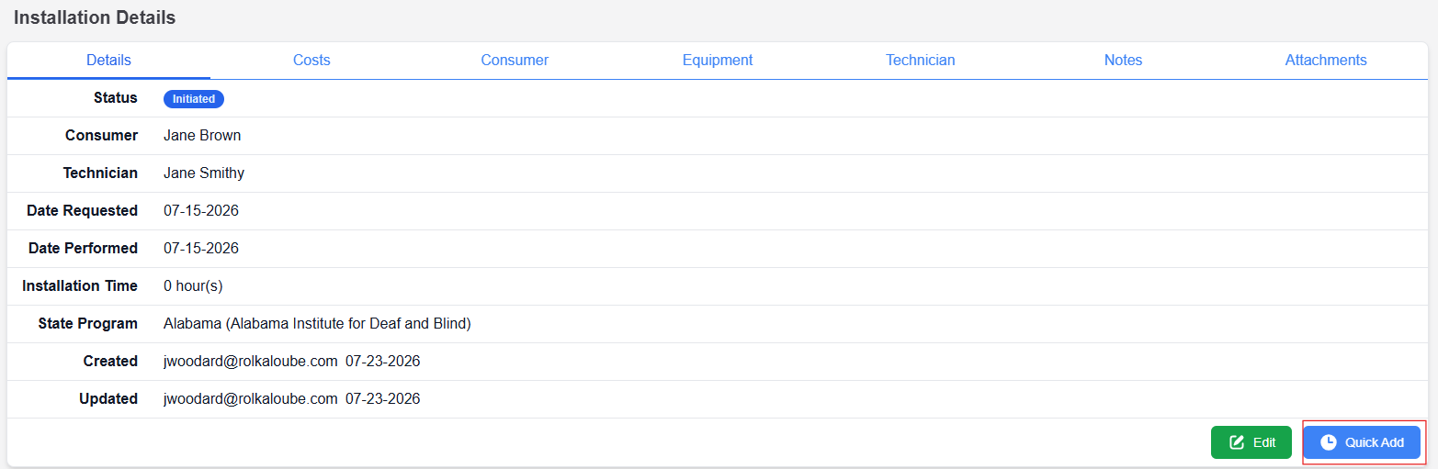Click the Created row email and date
This screenshot has height=469, width=1438.
tap(292, 362)
